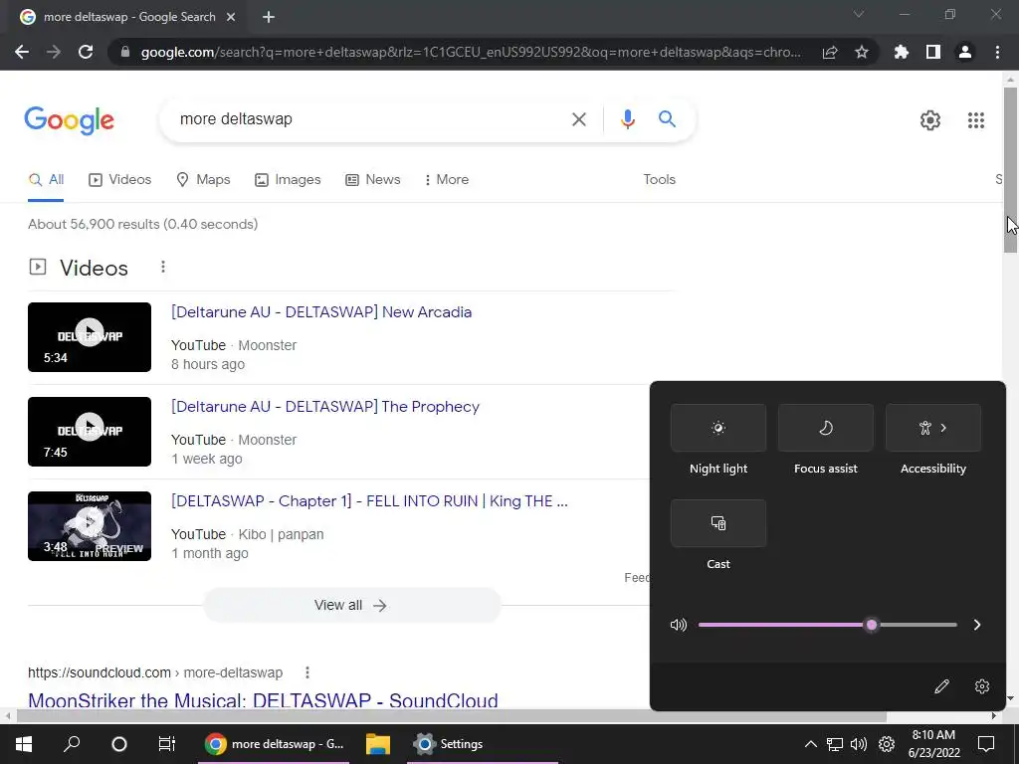Switch to the Images tab
1019x764 pixels.
(288, 180)
